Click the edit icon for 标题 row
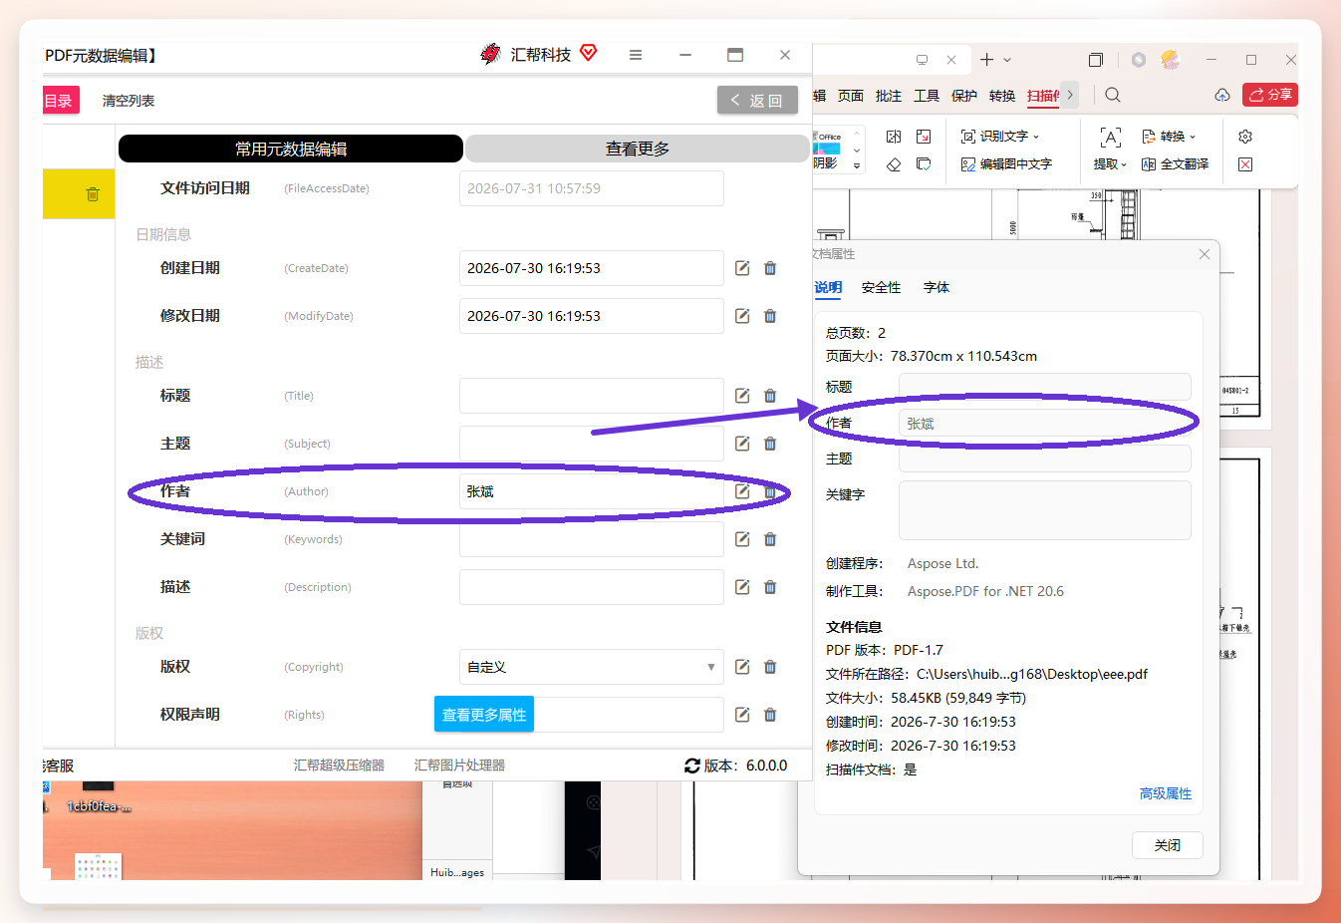This screenshot has width=1341, height=923. coord(742,396)
